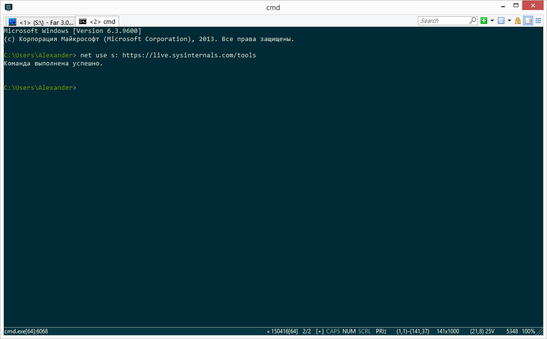Click the 2/2 console counter
Screen dimensions: 547x339
(306, 331)
